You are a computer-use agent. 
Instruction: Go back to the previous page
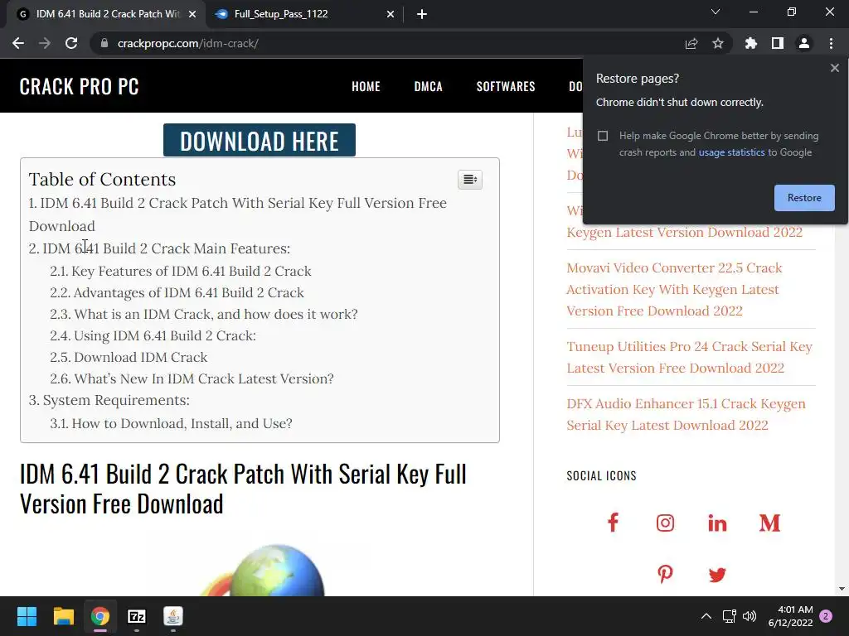[x=18, y=43]
